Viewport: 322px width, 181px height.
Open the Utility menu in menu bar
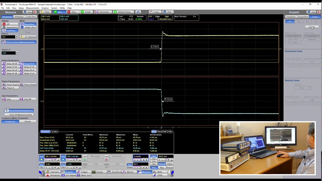pyautogui.click(x=62, y=8)
